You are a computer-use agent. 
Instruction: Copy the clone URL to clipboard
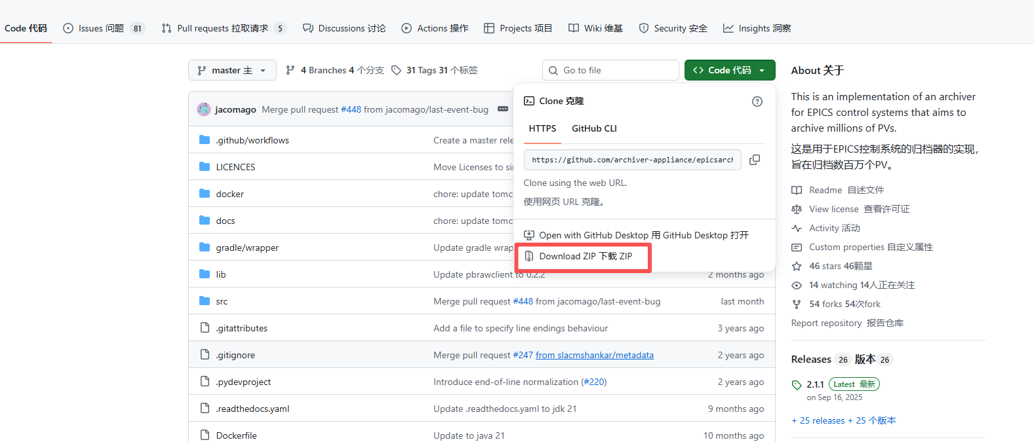coord(755,160)
